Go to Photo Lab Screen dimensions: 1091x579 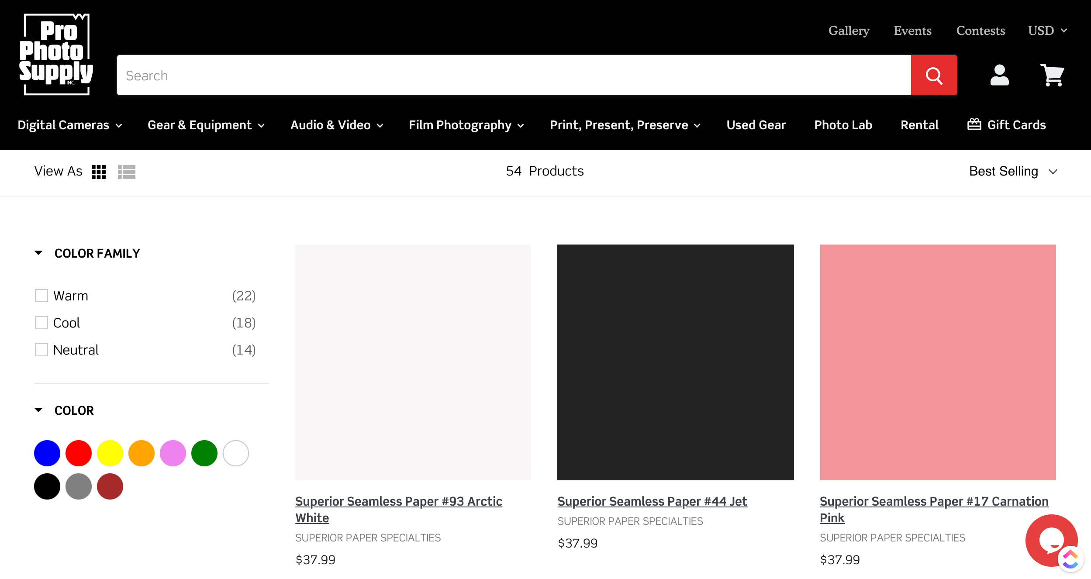pyautogui.click(x=843, y=125)
